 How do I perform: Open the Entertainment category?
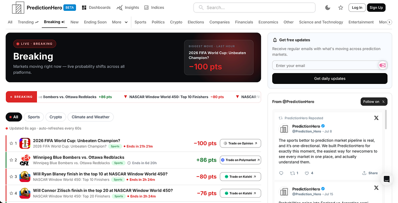361,22
